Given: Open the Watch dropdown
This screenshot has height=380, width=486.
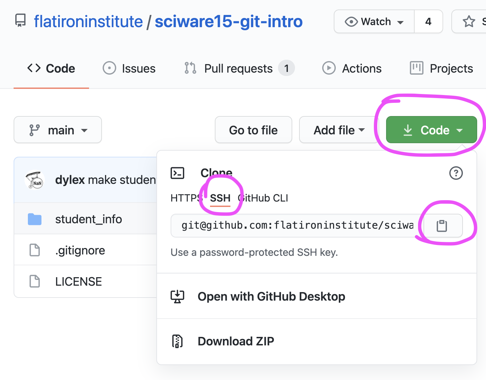Looking at the screenshot, I should click(374, 21).
